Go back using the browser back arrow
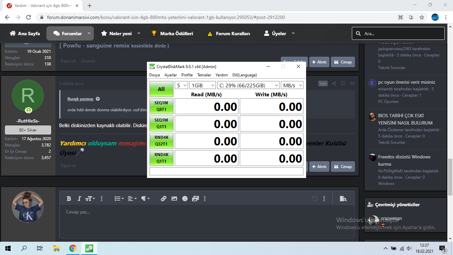 click(x=7, y=17)
